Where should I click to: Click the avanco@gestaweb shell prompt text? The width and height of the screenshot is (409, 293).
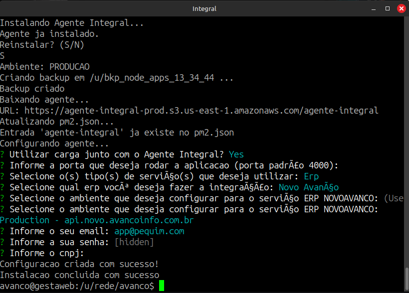tap(77, 286)
